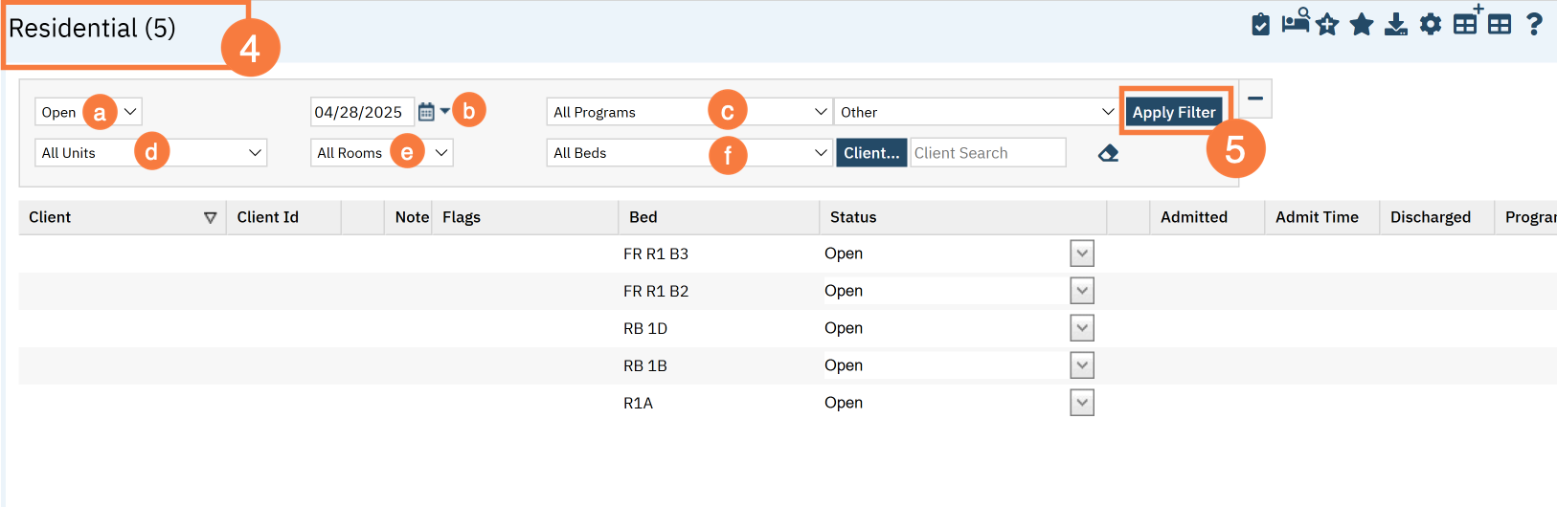Image resolution: width=1557 pixels, height=507 pixels.
Task: Sort by the Bed column header
Action: [x=643, y=217]
